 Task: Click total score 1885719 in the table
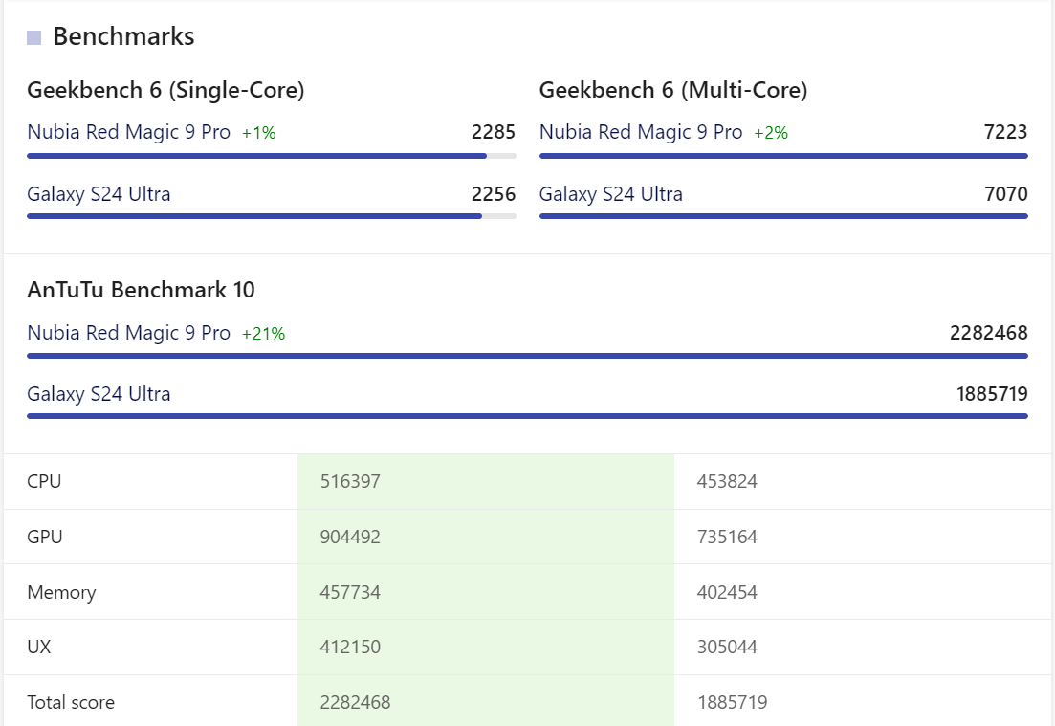point(732,702)
